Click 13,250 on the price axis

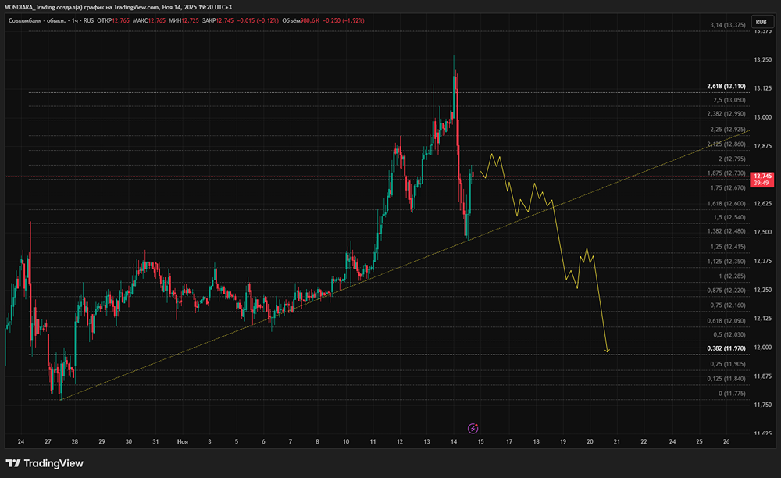coord(762,59)
